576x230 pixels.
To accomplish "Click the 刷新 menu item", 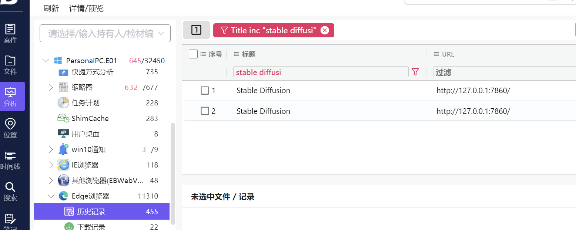I will pyautogui.click(x=51, y=8).
